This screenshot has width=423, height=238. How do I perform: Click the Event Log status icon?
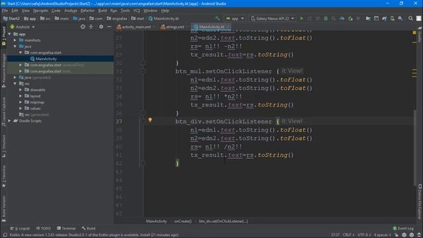pos(403,228)
